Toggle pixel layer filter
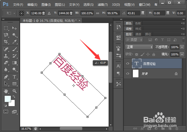This screenshot has height=132, width=187. pos(150,40)
